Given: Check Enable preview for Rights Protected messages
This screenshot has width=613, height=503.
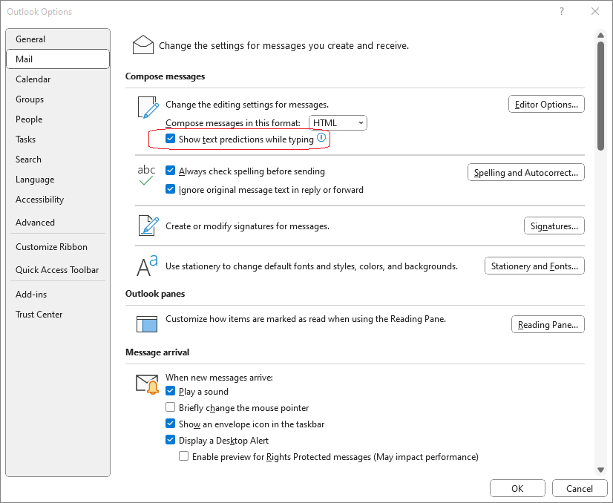Looking at the screenshot, I should click(x=184, y=456).
